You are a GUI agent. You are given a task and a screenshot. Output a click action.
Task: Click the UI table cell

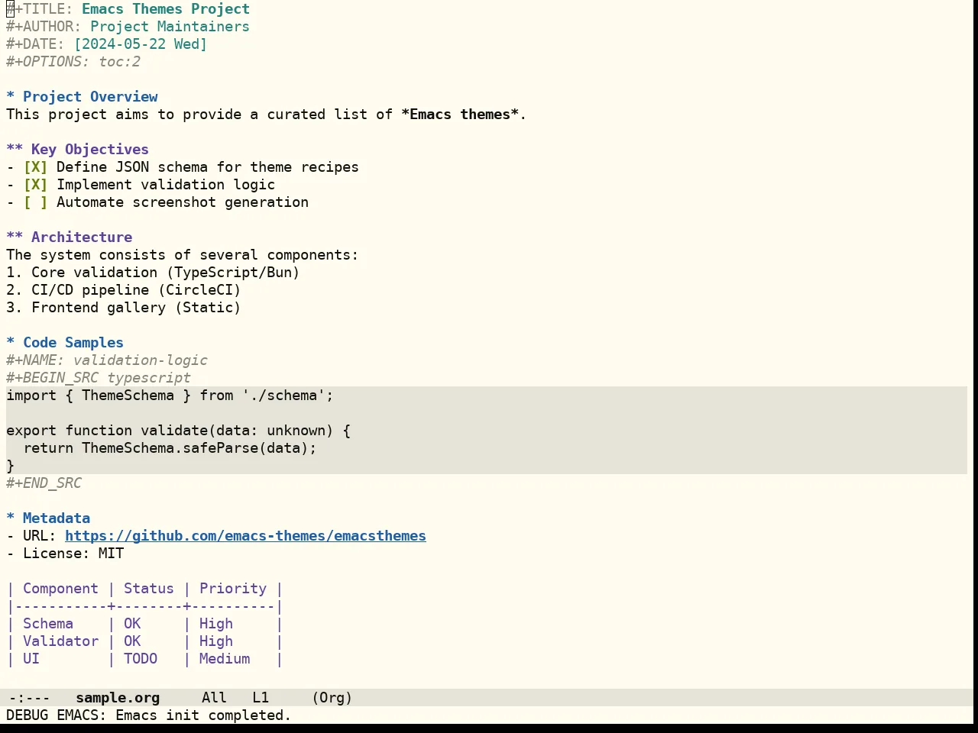click(31, 659)
